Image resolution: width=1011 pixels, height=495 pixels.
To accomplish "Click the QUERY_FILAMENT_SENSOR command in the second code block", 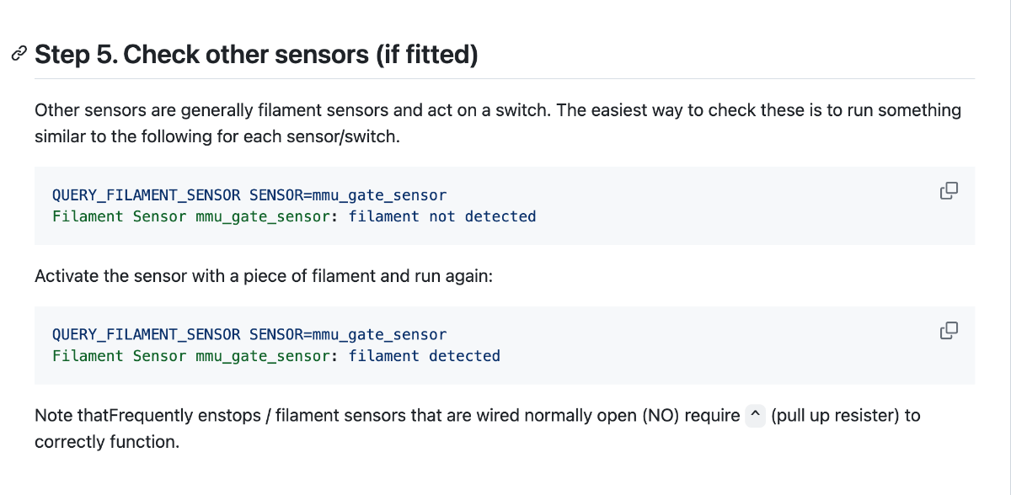I will pos(147,335).
